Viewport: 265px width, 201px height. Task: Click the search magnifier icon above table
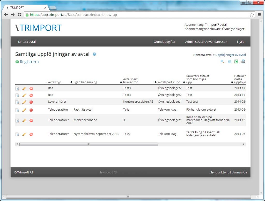point(222,61)
